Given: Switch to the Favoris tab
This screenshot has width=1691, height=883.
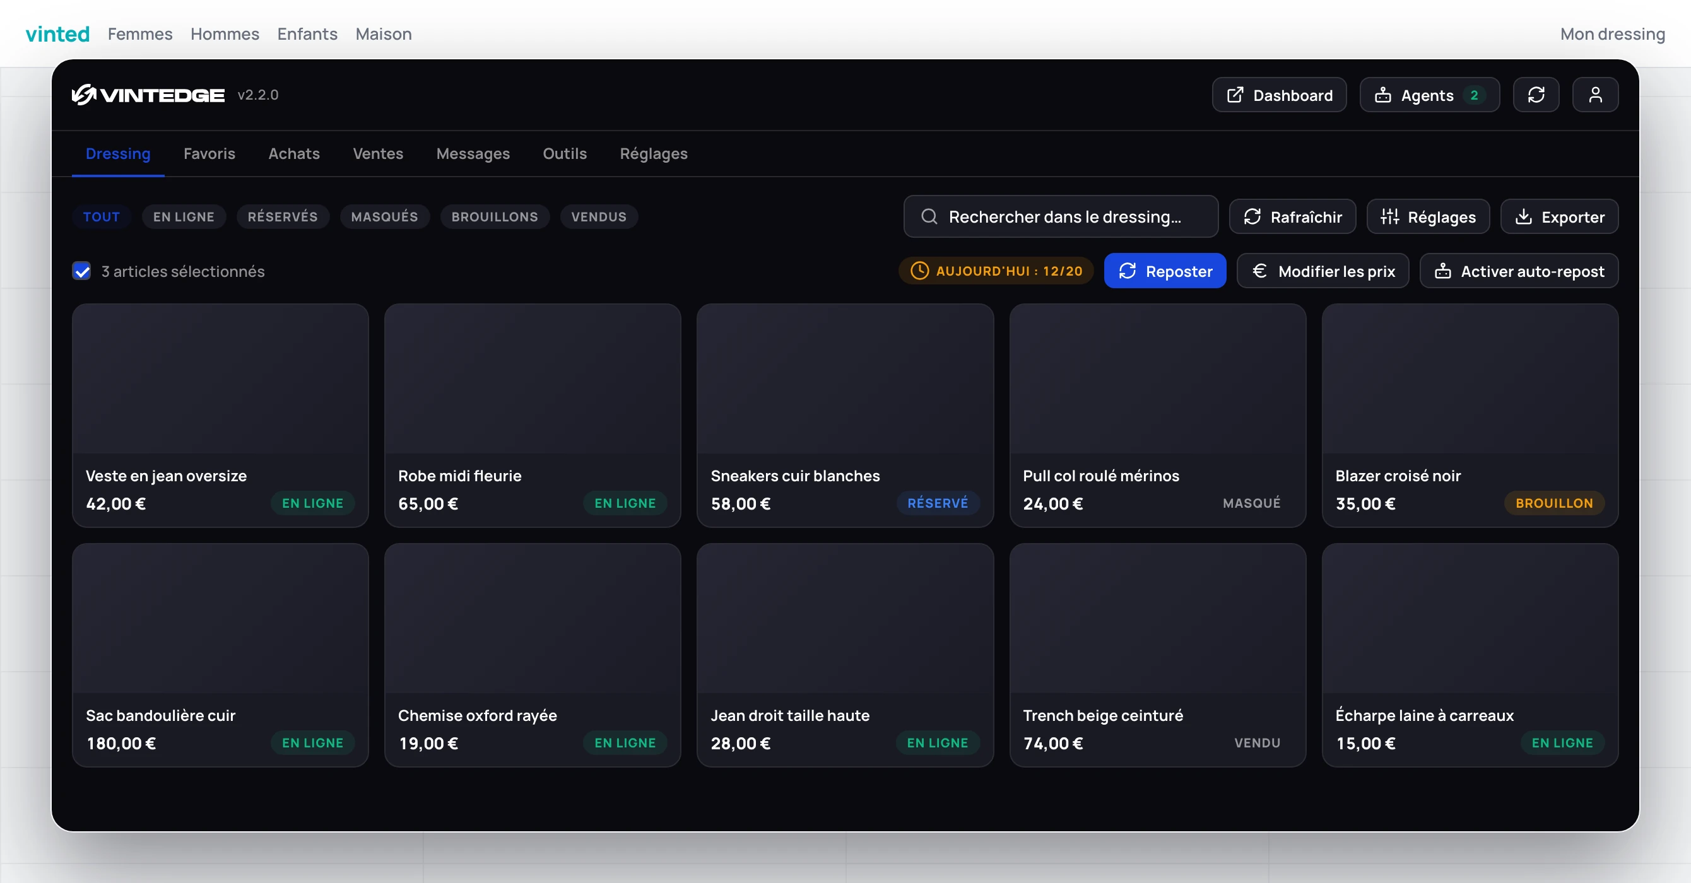Looking at the screenshot, I should click(209, 153).
